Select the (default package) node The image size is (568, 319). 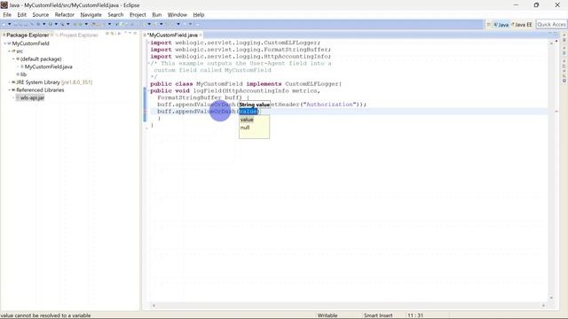tap(41, 59)
